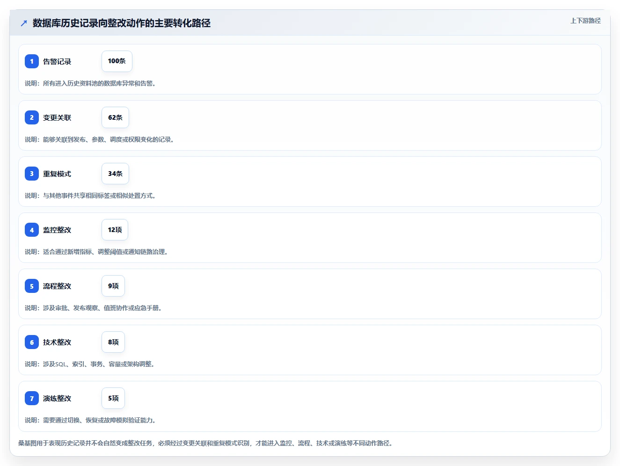Select step badge 1 for 告警记录

[32, 61]
